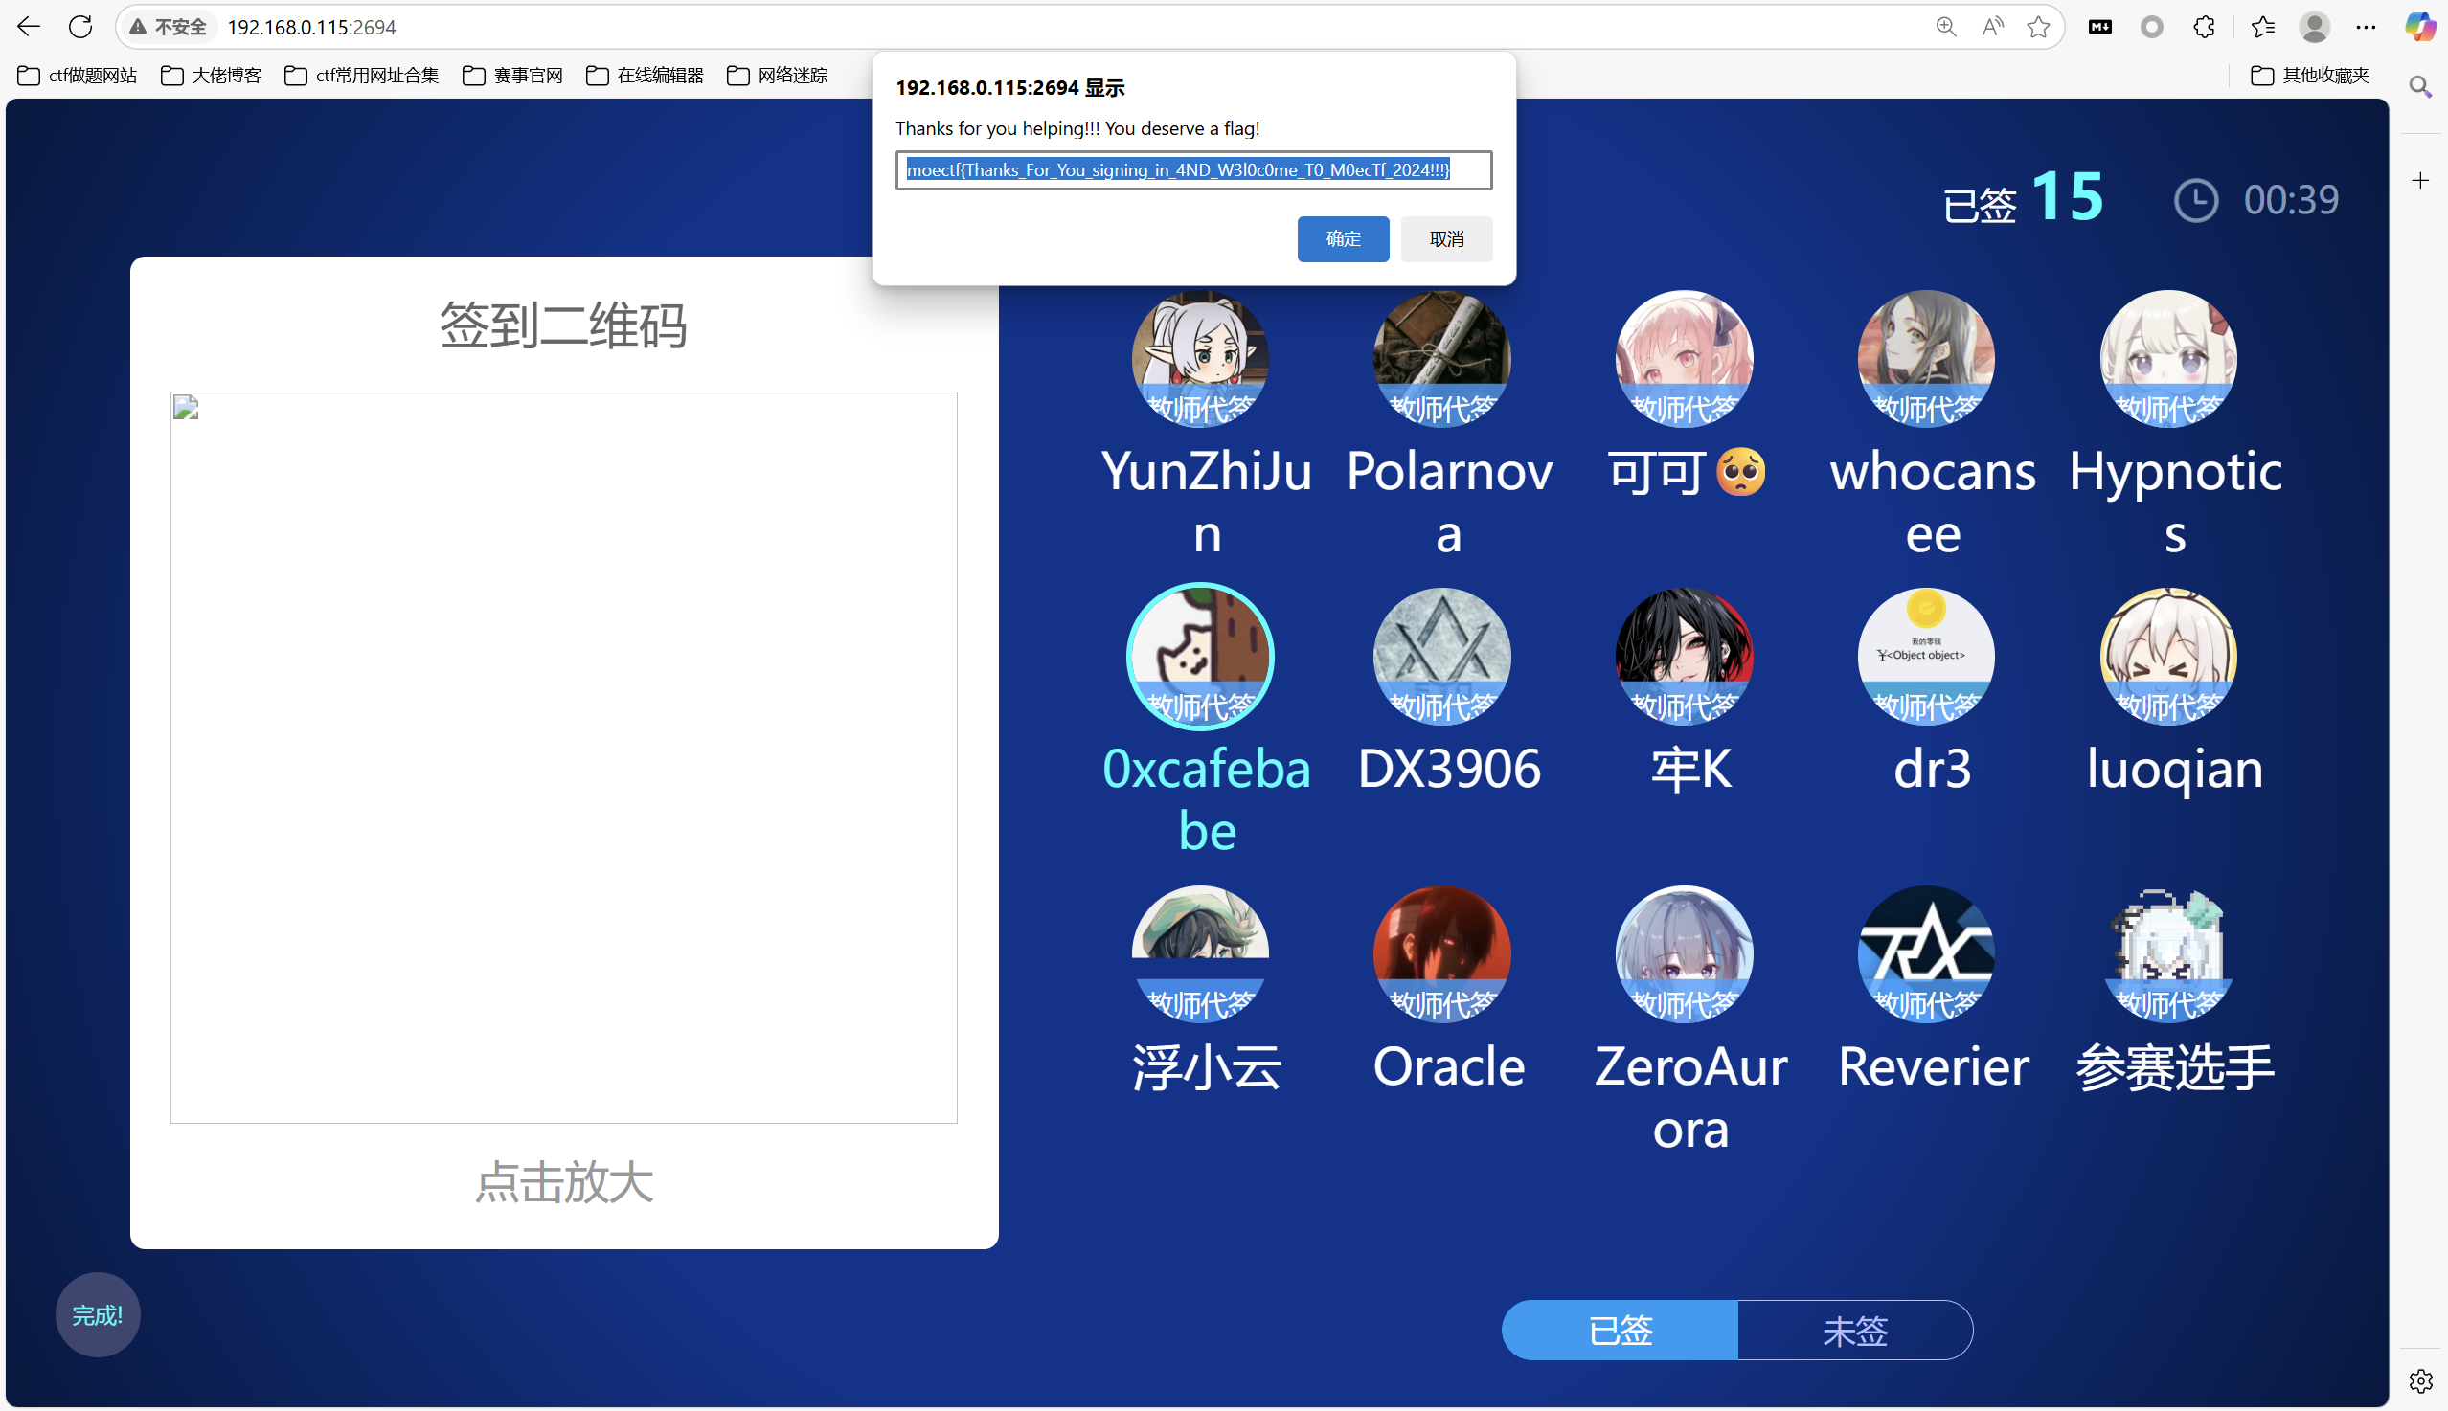Image resolution: width=2448 pixels, height=1411 pixels.
Task: Click the 确定 button in the dialog
Action: pos(1343,238)
